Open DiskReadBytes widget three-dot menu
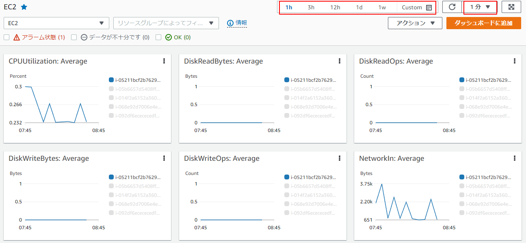 (x=340, y=61)
